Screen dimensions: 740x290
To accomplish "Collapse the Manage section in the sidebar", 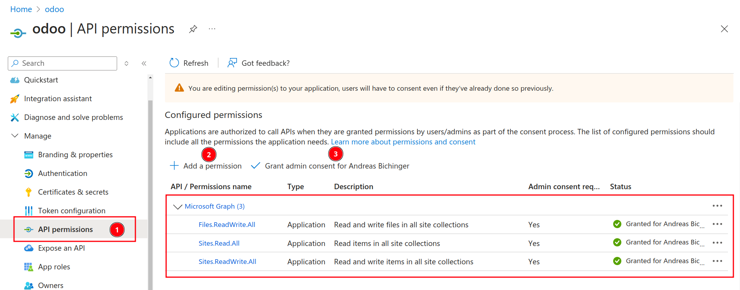I will pyautogui.click(x=15, y=136).
